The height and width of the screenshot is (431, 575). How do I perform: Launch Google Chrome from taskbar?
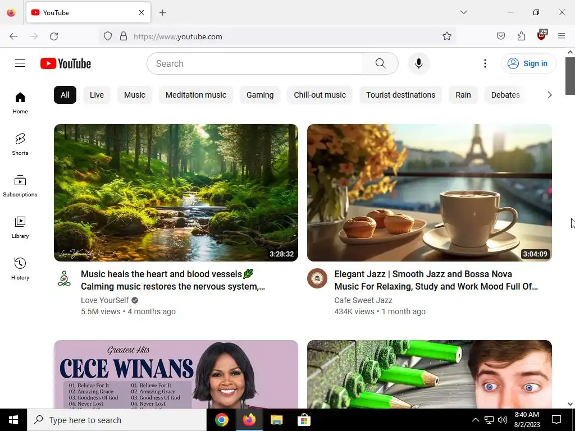221,420
